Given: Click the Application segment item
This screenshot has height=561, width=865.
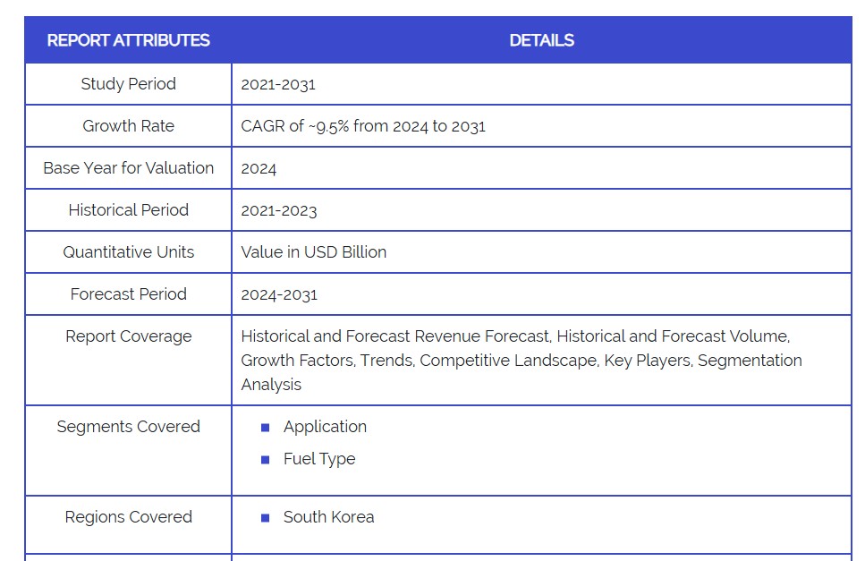Looking at the screenshot, I should [325, 427].
